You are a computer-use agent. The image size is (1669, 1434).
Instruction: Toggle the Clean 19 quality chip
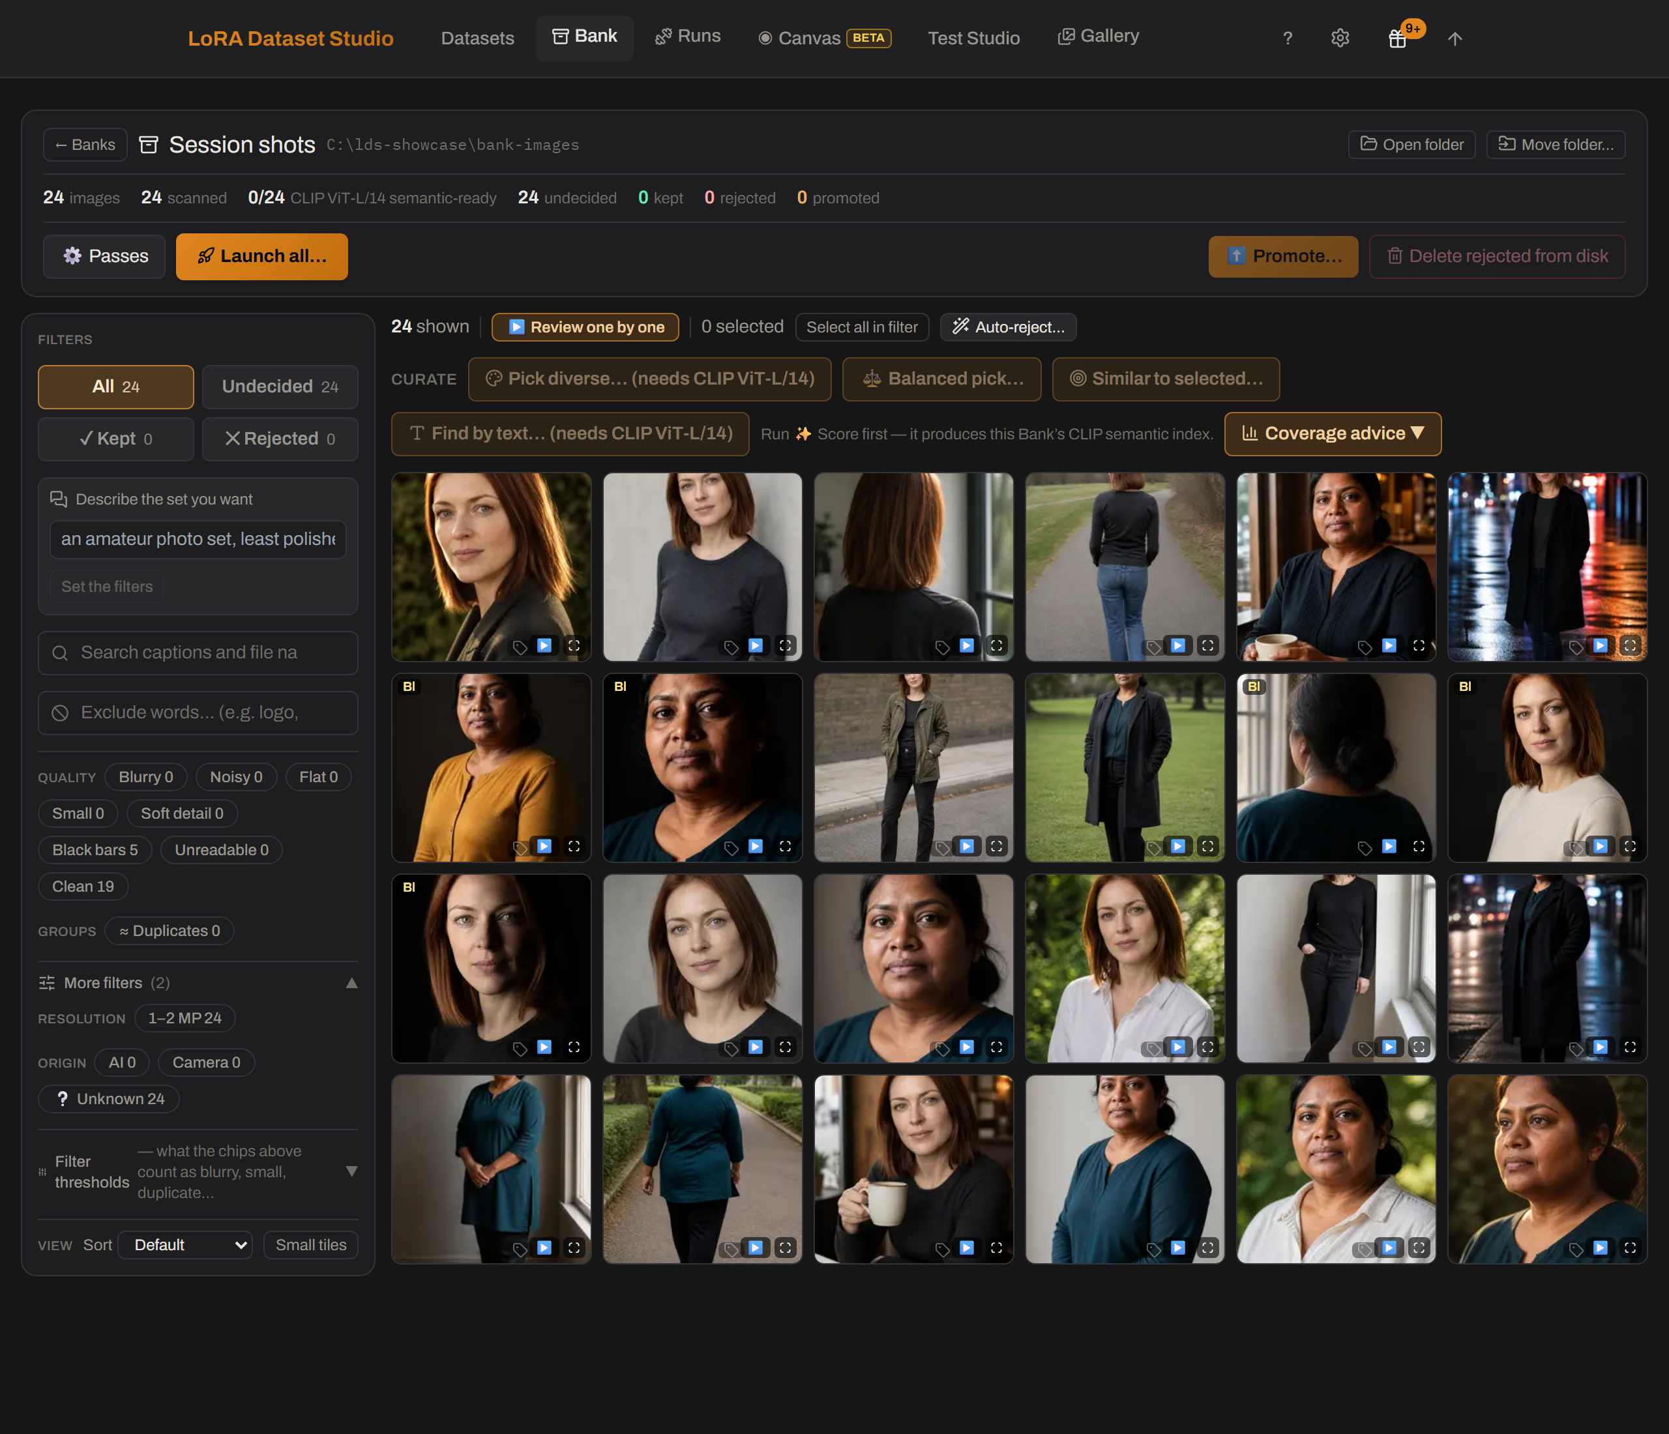(83, 886)
